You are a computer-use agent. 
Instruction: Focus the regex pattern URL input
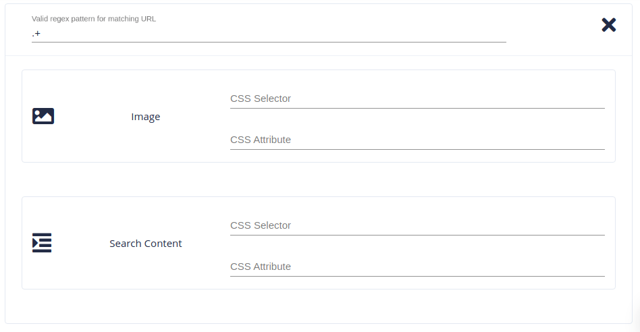[x=270, y=33]
